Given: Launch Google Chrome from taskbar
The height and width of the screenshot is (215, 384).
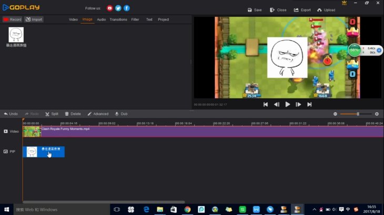Looking at the screenshot, I should [187, 209].
